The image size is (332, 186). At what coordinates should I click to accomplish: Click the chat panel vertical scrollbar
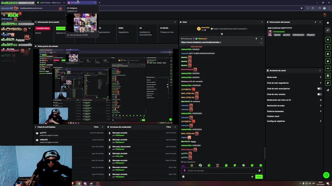coord(265,153)
